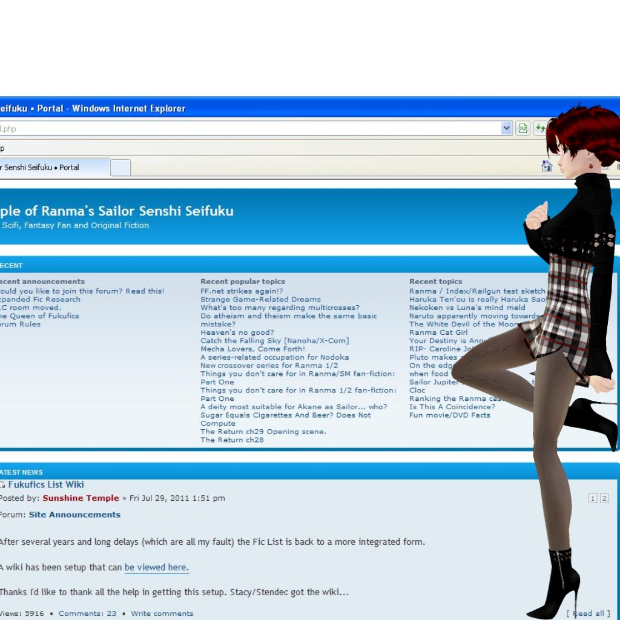
Task: Follow the 'be viewed here.' link
Action: pyautogui.click(x=157, y=567)
